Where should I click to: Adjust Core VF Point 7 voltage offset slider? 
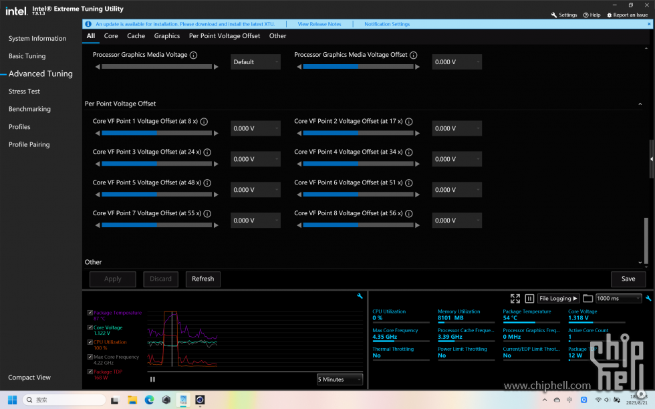[x=156, y=225]
